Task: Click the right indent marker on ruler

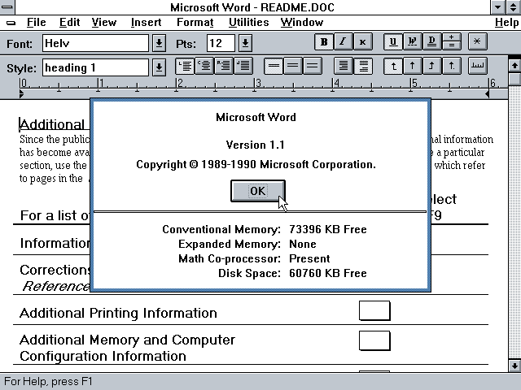Action: [x=487, y=94]
